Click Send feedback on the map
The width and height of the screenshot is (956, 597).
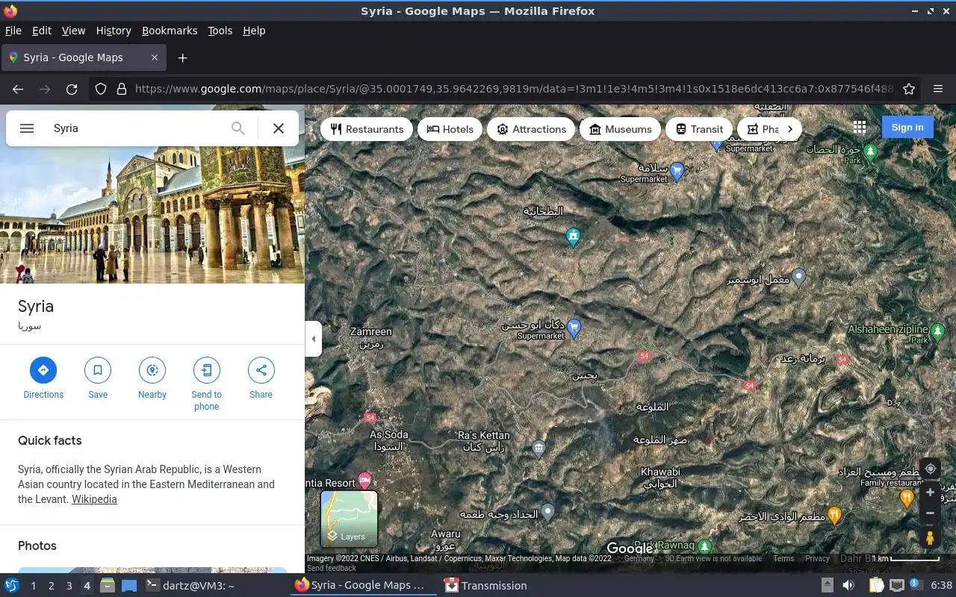click(x=332, y=568)
